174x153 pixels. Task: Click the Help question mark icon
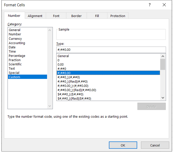tap(150, 5)
